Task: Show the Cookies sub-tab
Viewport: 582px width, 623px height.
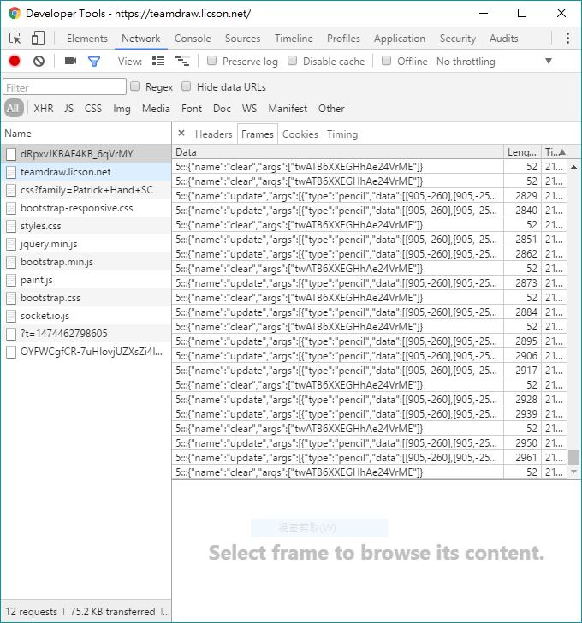Action: [300, 134]
